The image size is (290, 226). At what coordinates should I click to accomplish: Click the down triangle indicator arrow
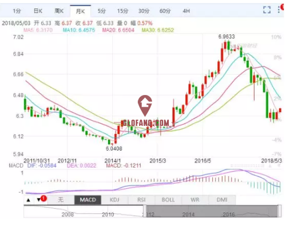pos(39,200)
